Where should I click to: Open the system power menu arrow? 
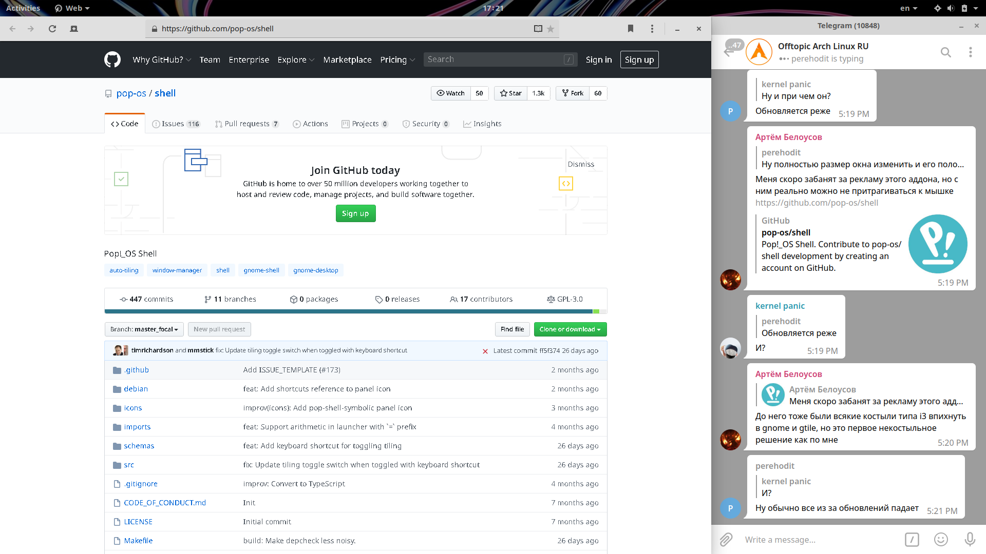point(975,8)
